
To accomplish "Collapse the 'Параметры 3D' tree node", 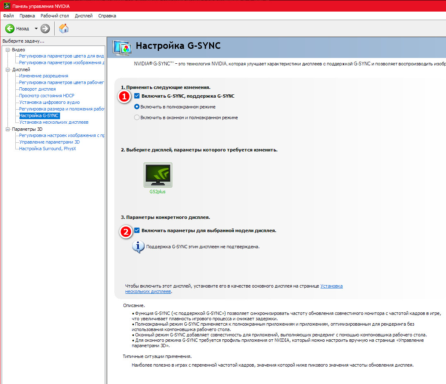I will click(x=8, y=129).
